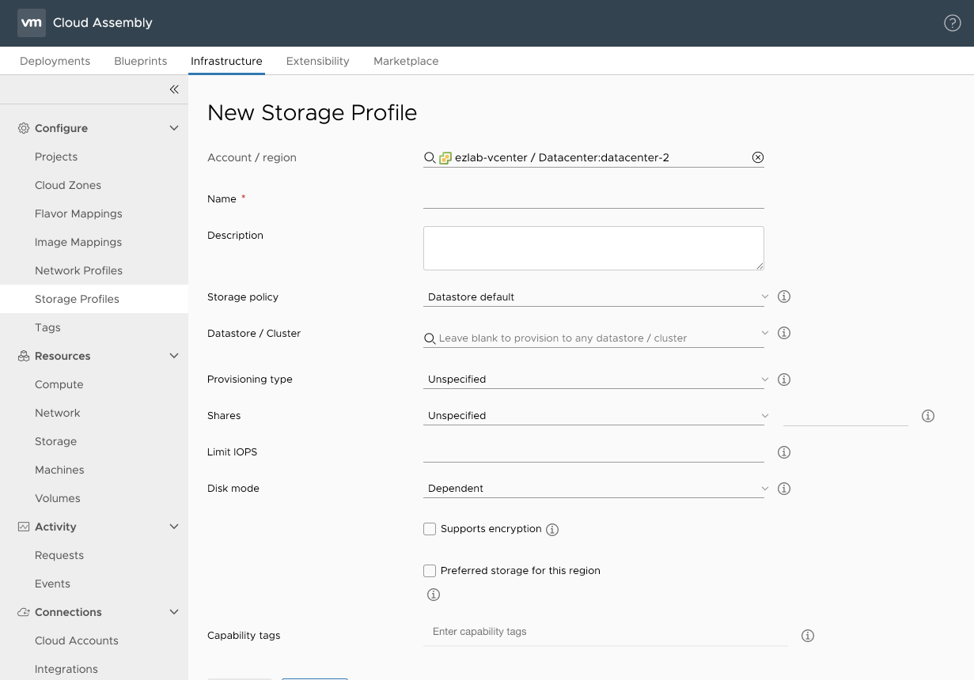
Task: Click the help question mark icon
Action: (953, 23)
